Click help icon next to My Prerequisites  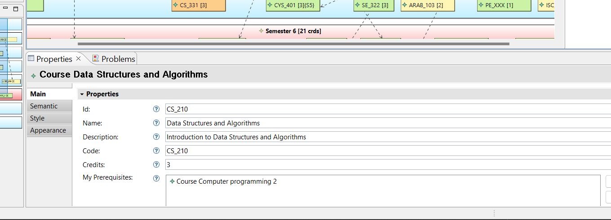156,178
